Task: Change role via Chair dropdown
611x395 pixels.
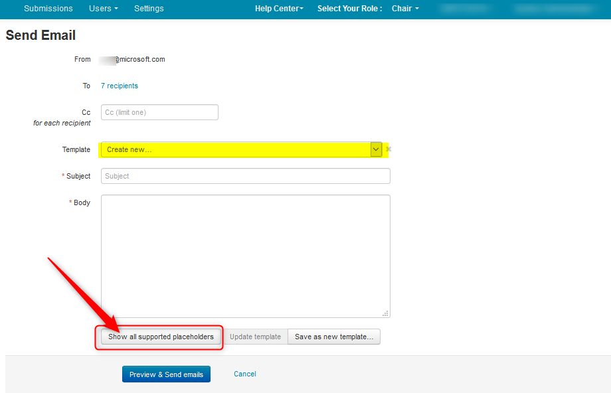Action: (405, 9)
